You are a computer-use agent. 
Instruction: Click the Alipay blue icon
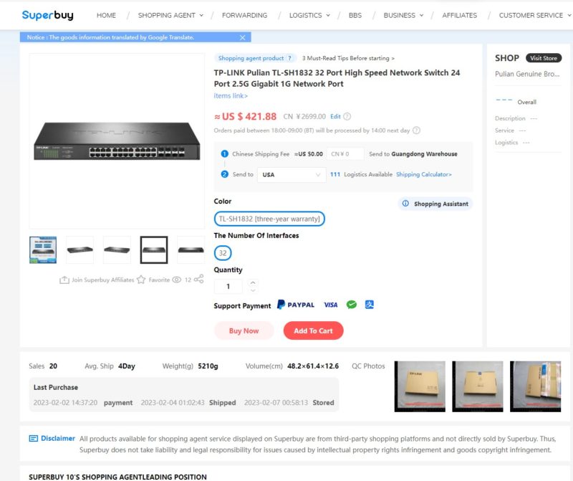coord(370,305)
